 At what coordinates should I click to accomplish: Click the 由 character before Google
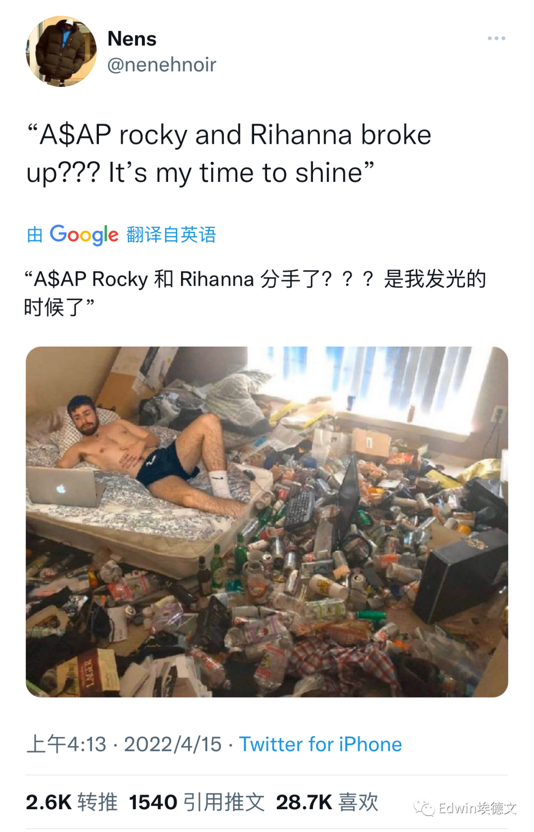point(35,235)
